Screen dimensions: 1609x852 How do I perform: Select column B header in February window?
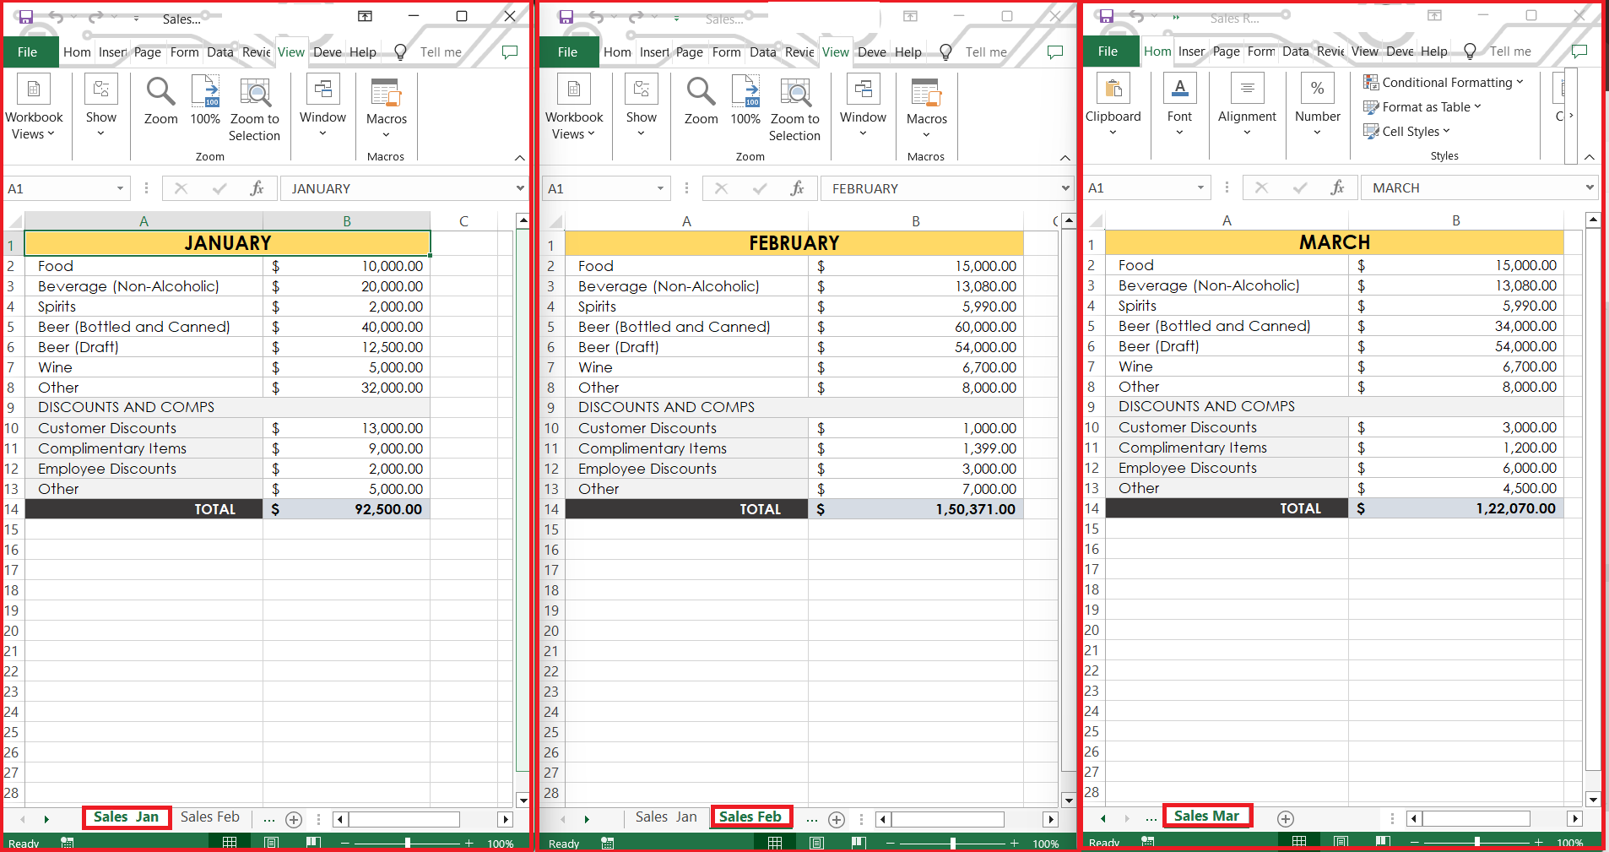[915, 221]
